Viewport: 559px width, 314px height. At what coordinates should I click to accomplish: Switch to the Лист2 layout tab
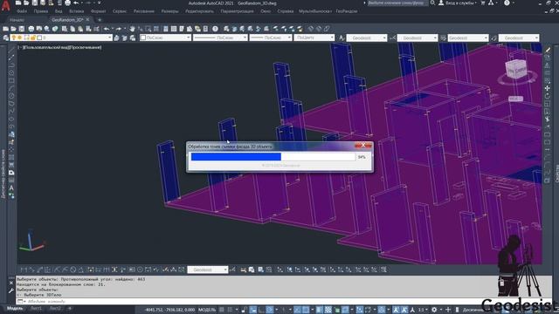pos(55,308)
